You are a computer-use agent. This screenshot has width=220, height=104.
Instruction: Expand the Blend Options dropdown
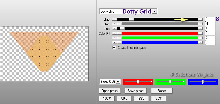[118, 81]
